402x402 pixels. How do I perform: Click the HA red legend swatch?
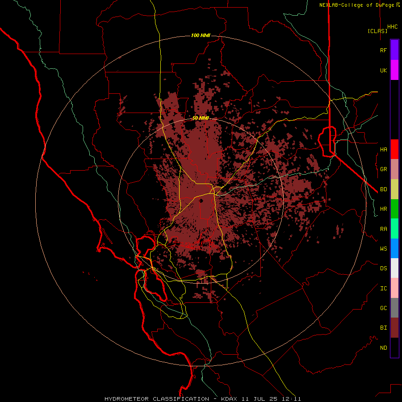point(394,149)
